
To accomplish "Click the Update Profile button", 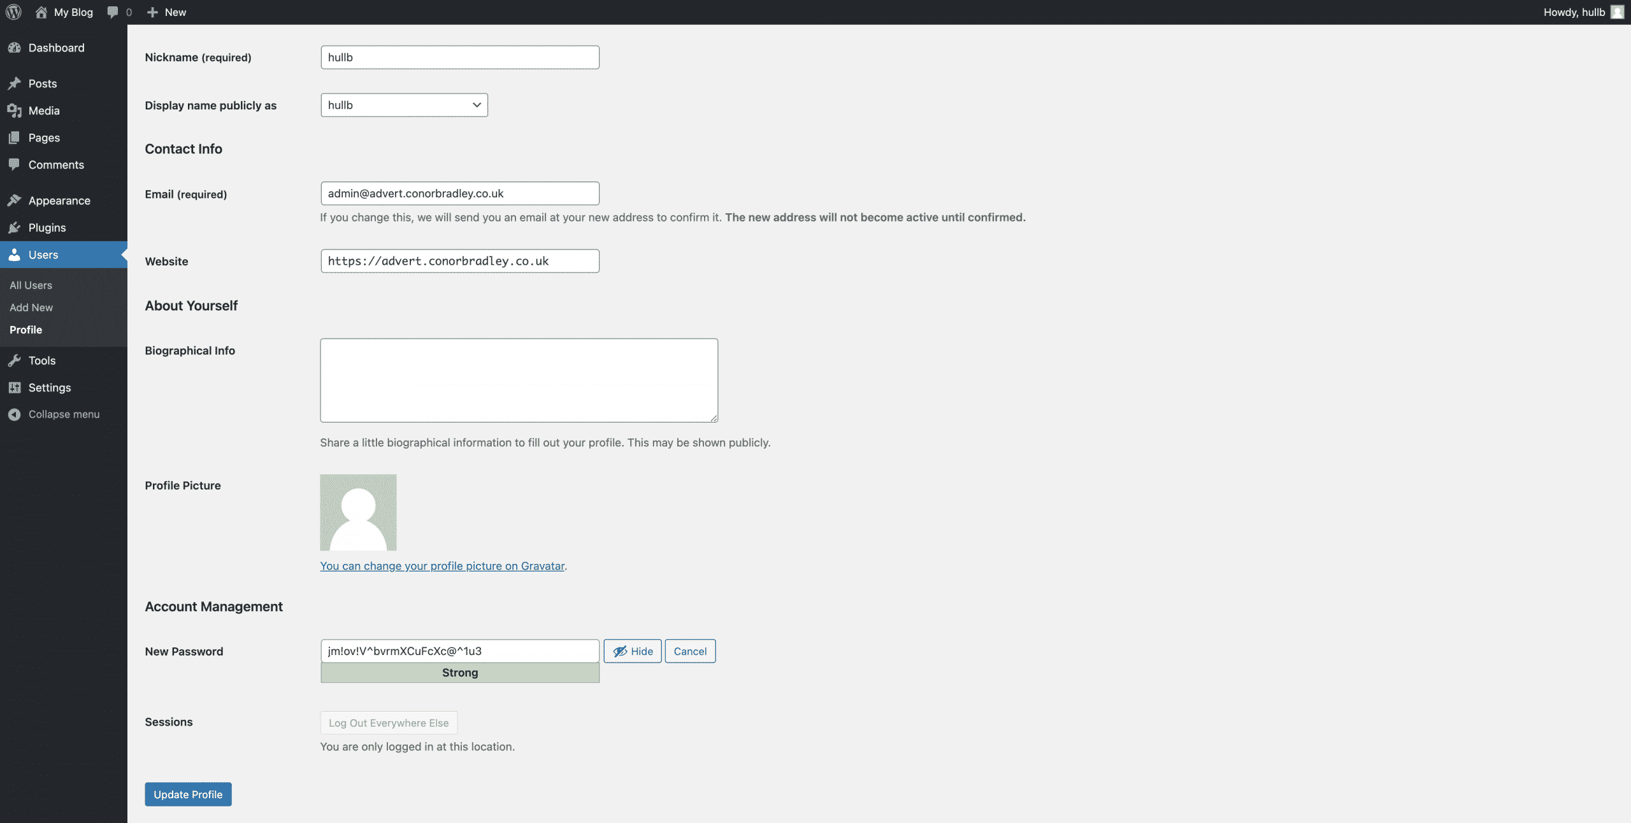I will (188, 794).
